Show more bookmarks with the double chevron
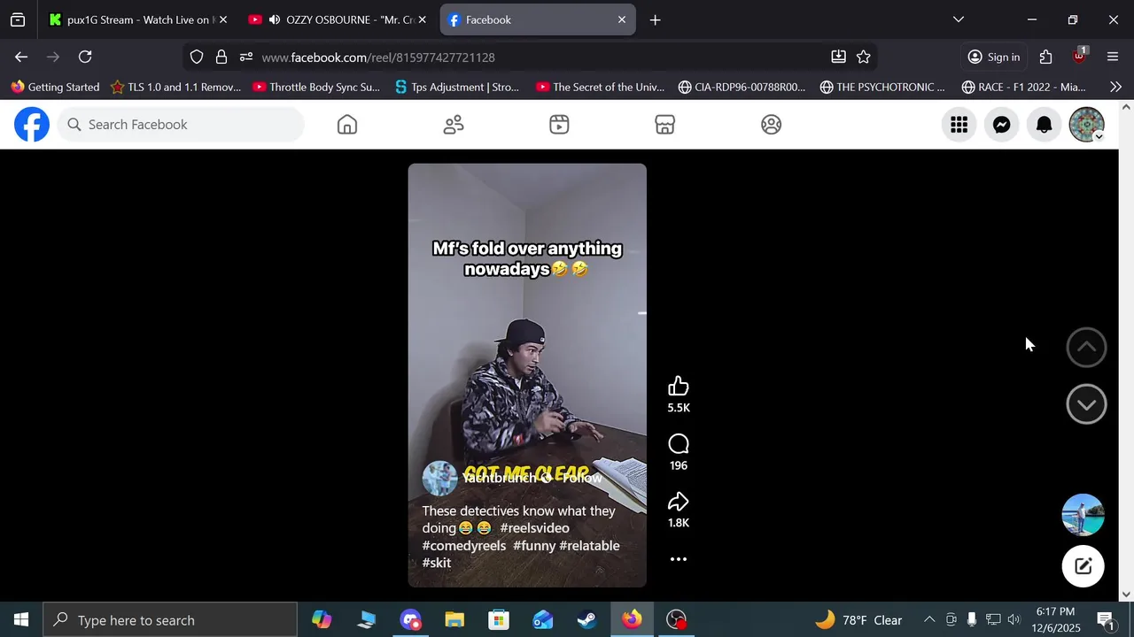The image size is (1134, 637). point(1115,87)
